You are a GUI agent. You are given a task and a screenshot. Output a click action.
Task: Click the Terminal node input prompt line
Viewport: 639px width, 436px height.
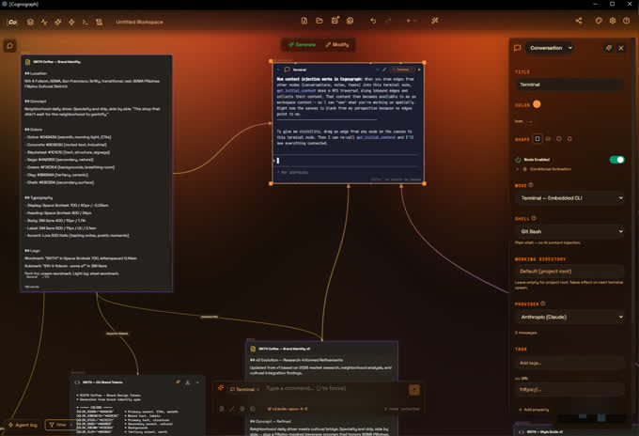click(348, 161)
